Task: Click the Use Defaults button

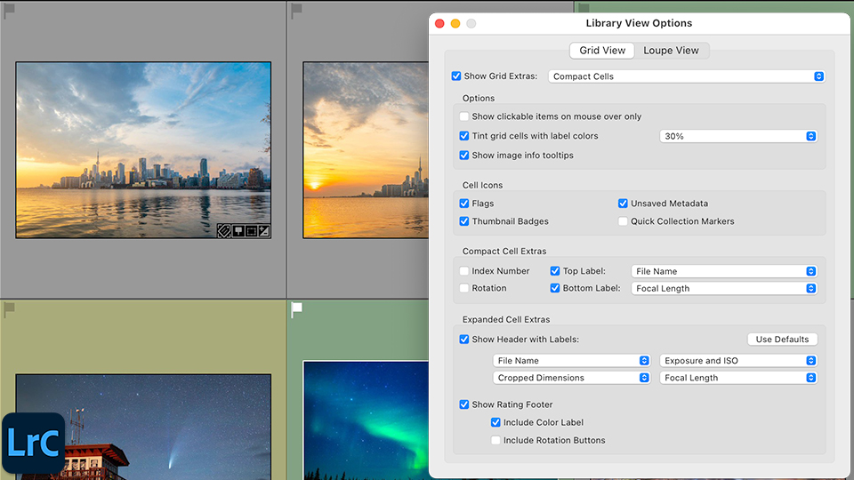Action: point(782,339)
